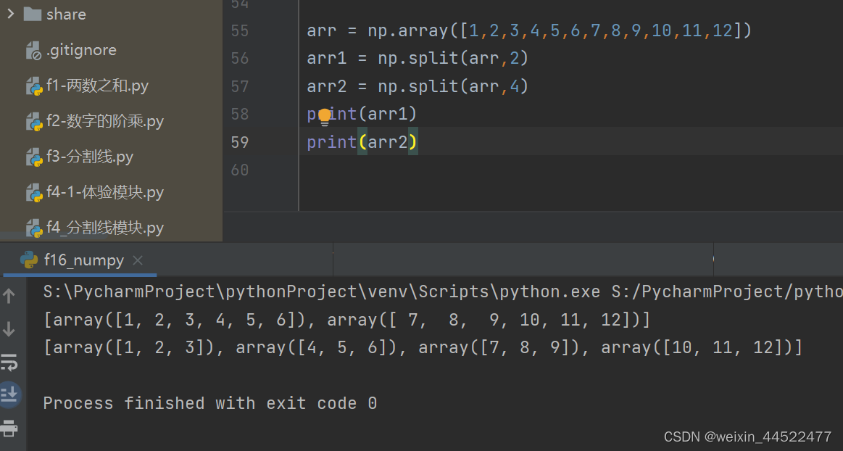The width and height of the screenshot is (843, 451).
Task: Close the f16_numpy run tab
Action: tap(138, 260)
